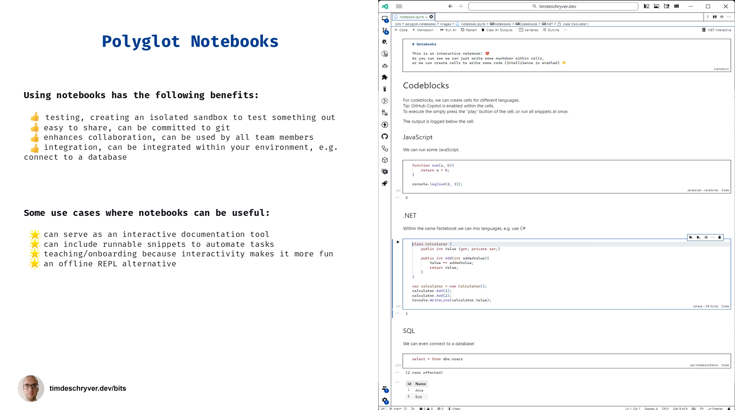Execute cell and below icon in cell toolbar
This screenshot has height=410, width=735.
(x=698, y=237)
